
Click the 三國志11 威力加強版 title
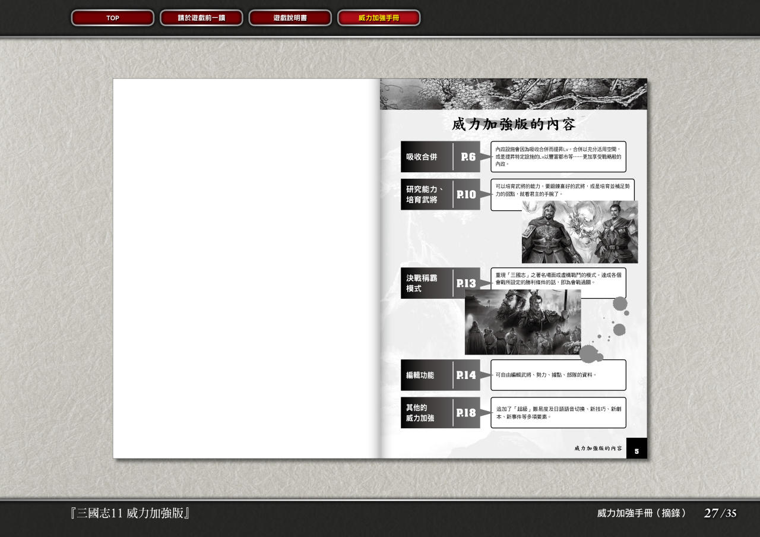click(130, 513)
